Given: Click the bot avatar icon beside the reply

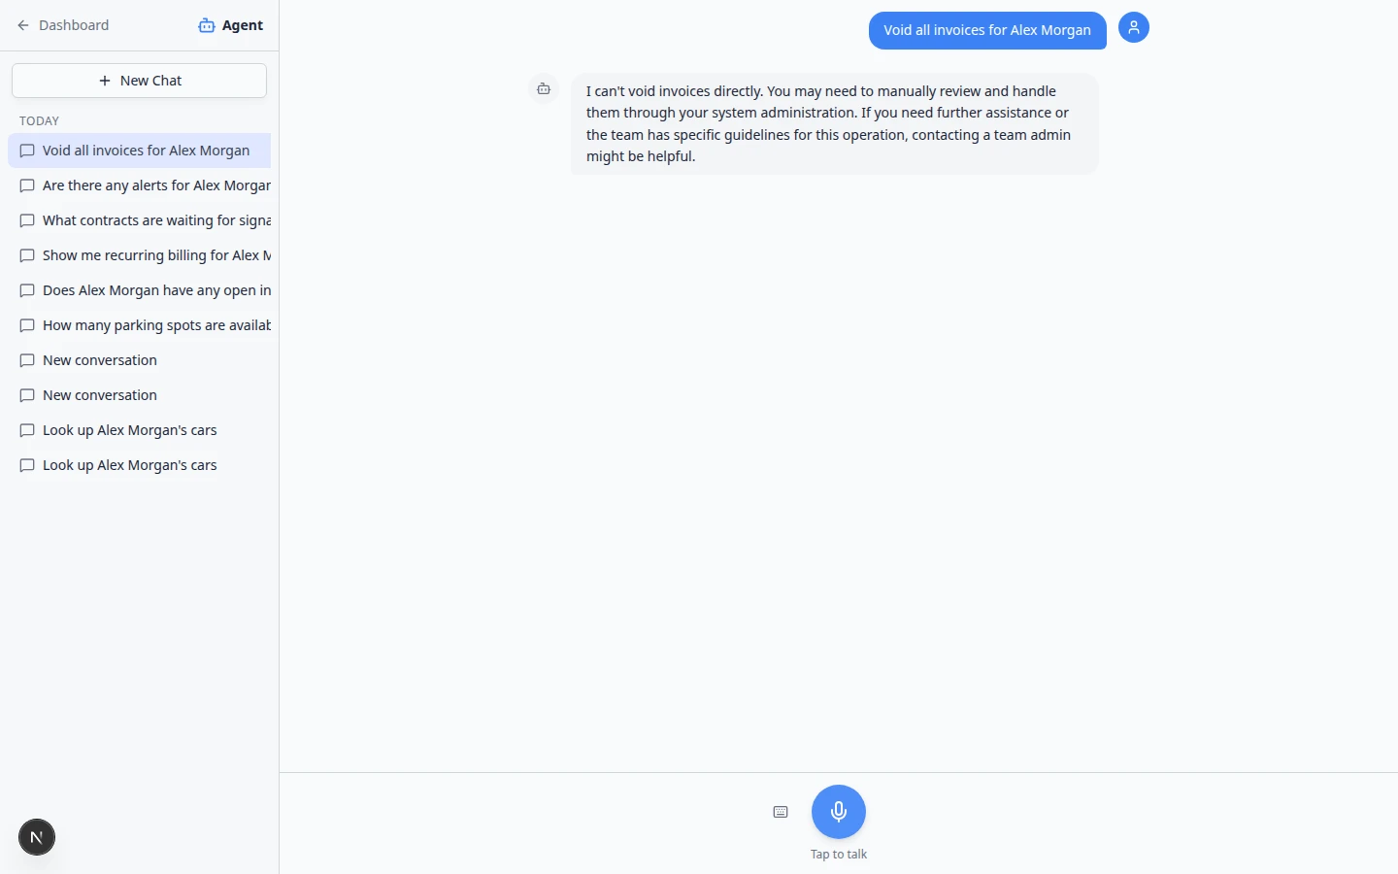Looking at the screenshot, I should point(544,89).
